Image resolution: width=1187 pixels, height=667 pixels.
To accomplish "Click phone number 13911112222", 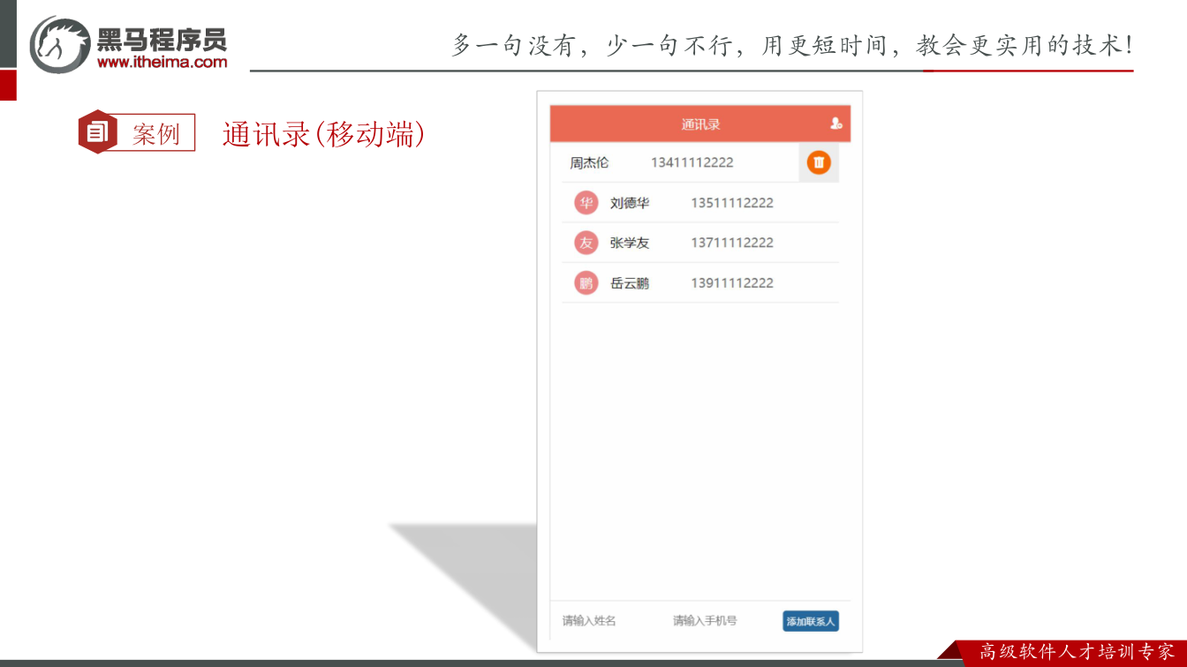I will [732, 283].
